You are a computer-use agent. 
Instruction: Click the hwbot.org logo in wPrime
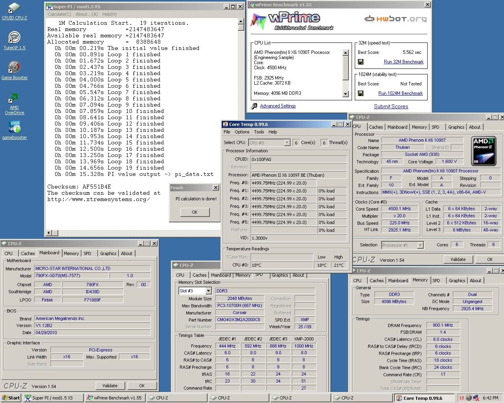[x=395, y=18]
